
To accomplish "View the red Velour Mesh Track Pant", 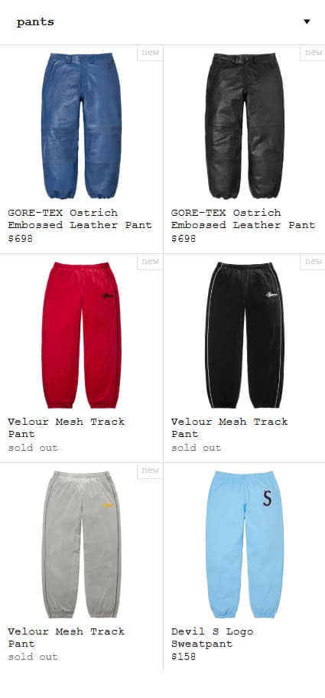I will pyautogui.click(x=81, y=334).
